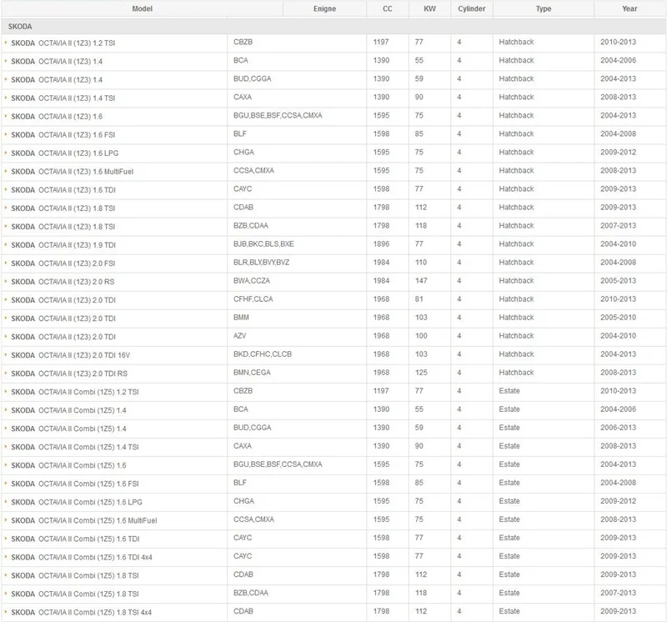Click the arrow bullet beside OCTAVIA II (1Z3) 1.2 TSI
The width and height of the screenshot is (667, 622).
(x=6, y=43)
